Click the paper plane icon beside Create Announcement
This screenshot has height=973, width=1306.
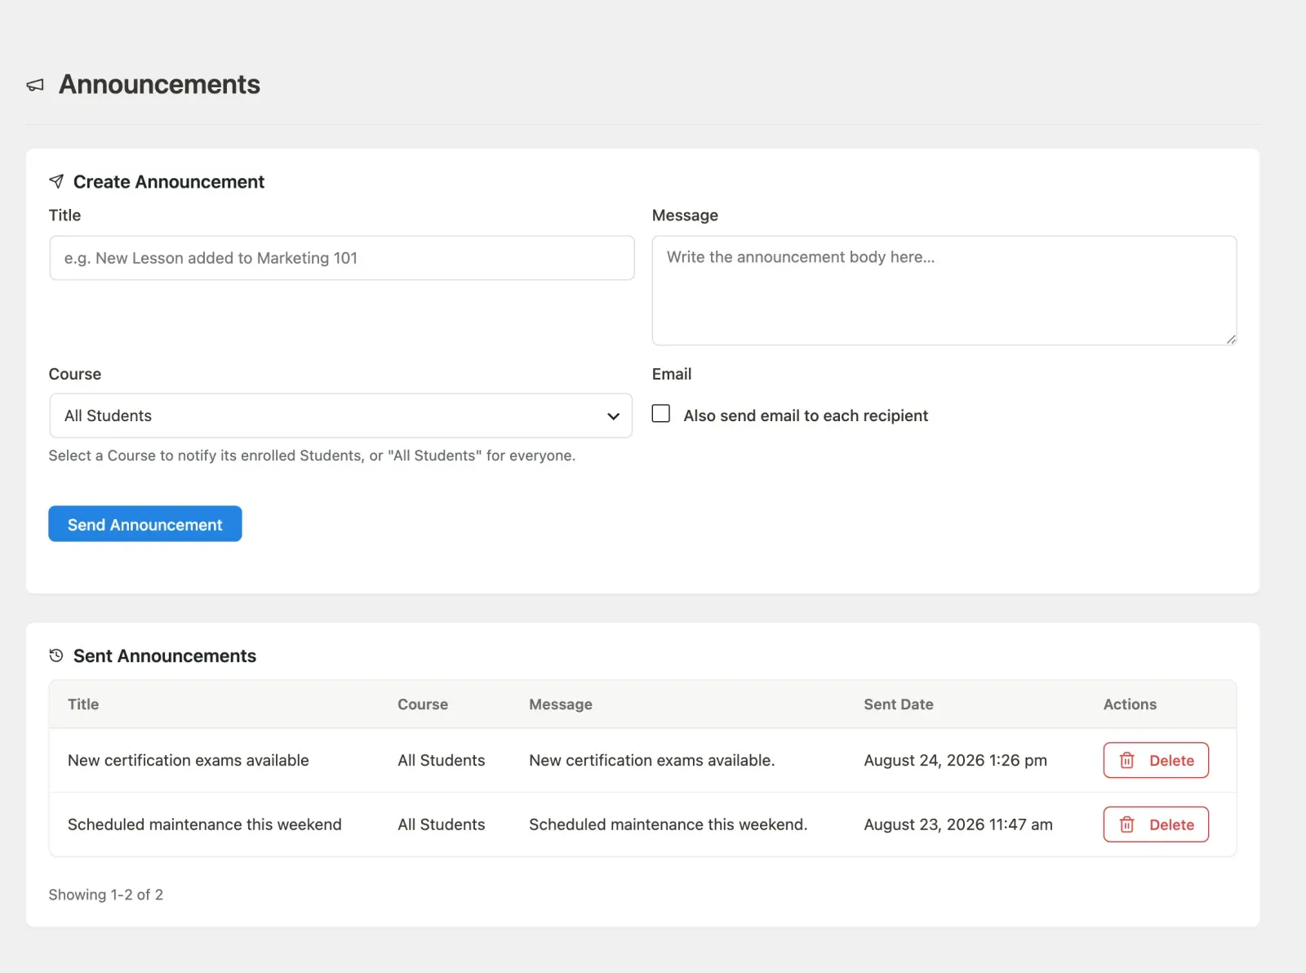click(x=56, y=181)
